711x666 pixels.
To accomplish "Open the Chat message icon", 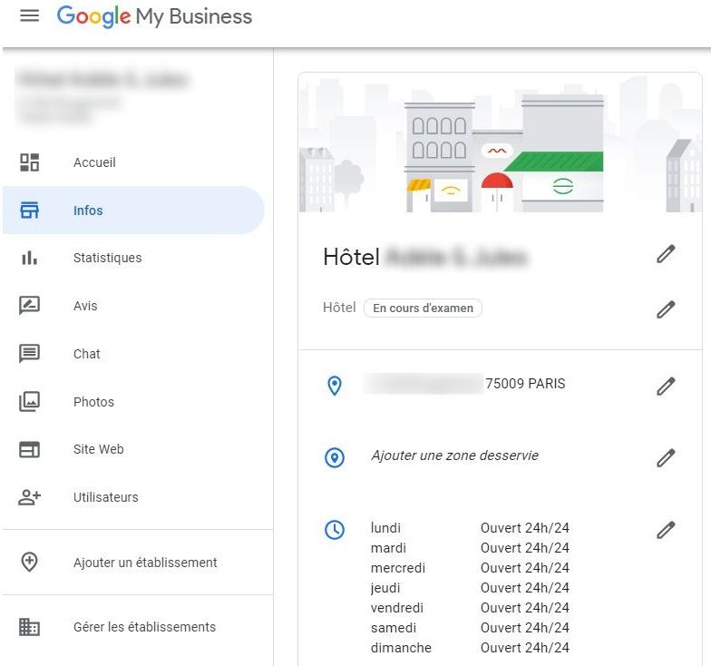I will [x=30, y=354].
